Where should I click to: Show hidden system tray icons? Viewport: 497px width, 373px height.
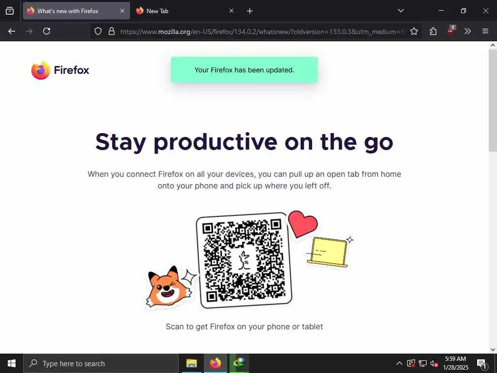tap(399, 363)
